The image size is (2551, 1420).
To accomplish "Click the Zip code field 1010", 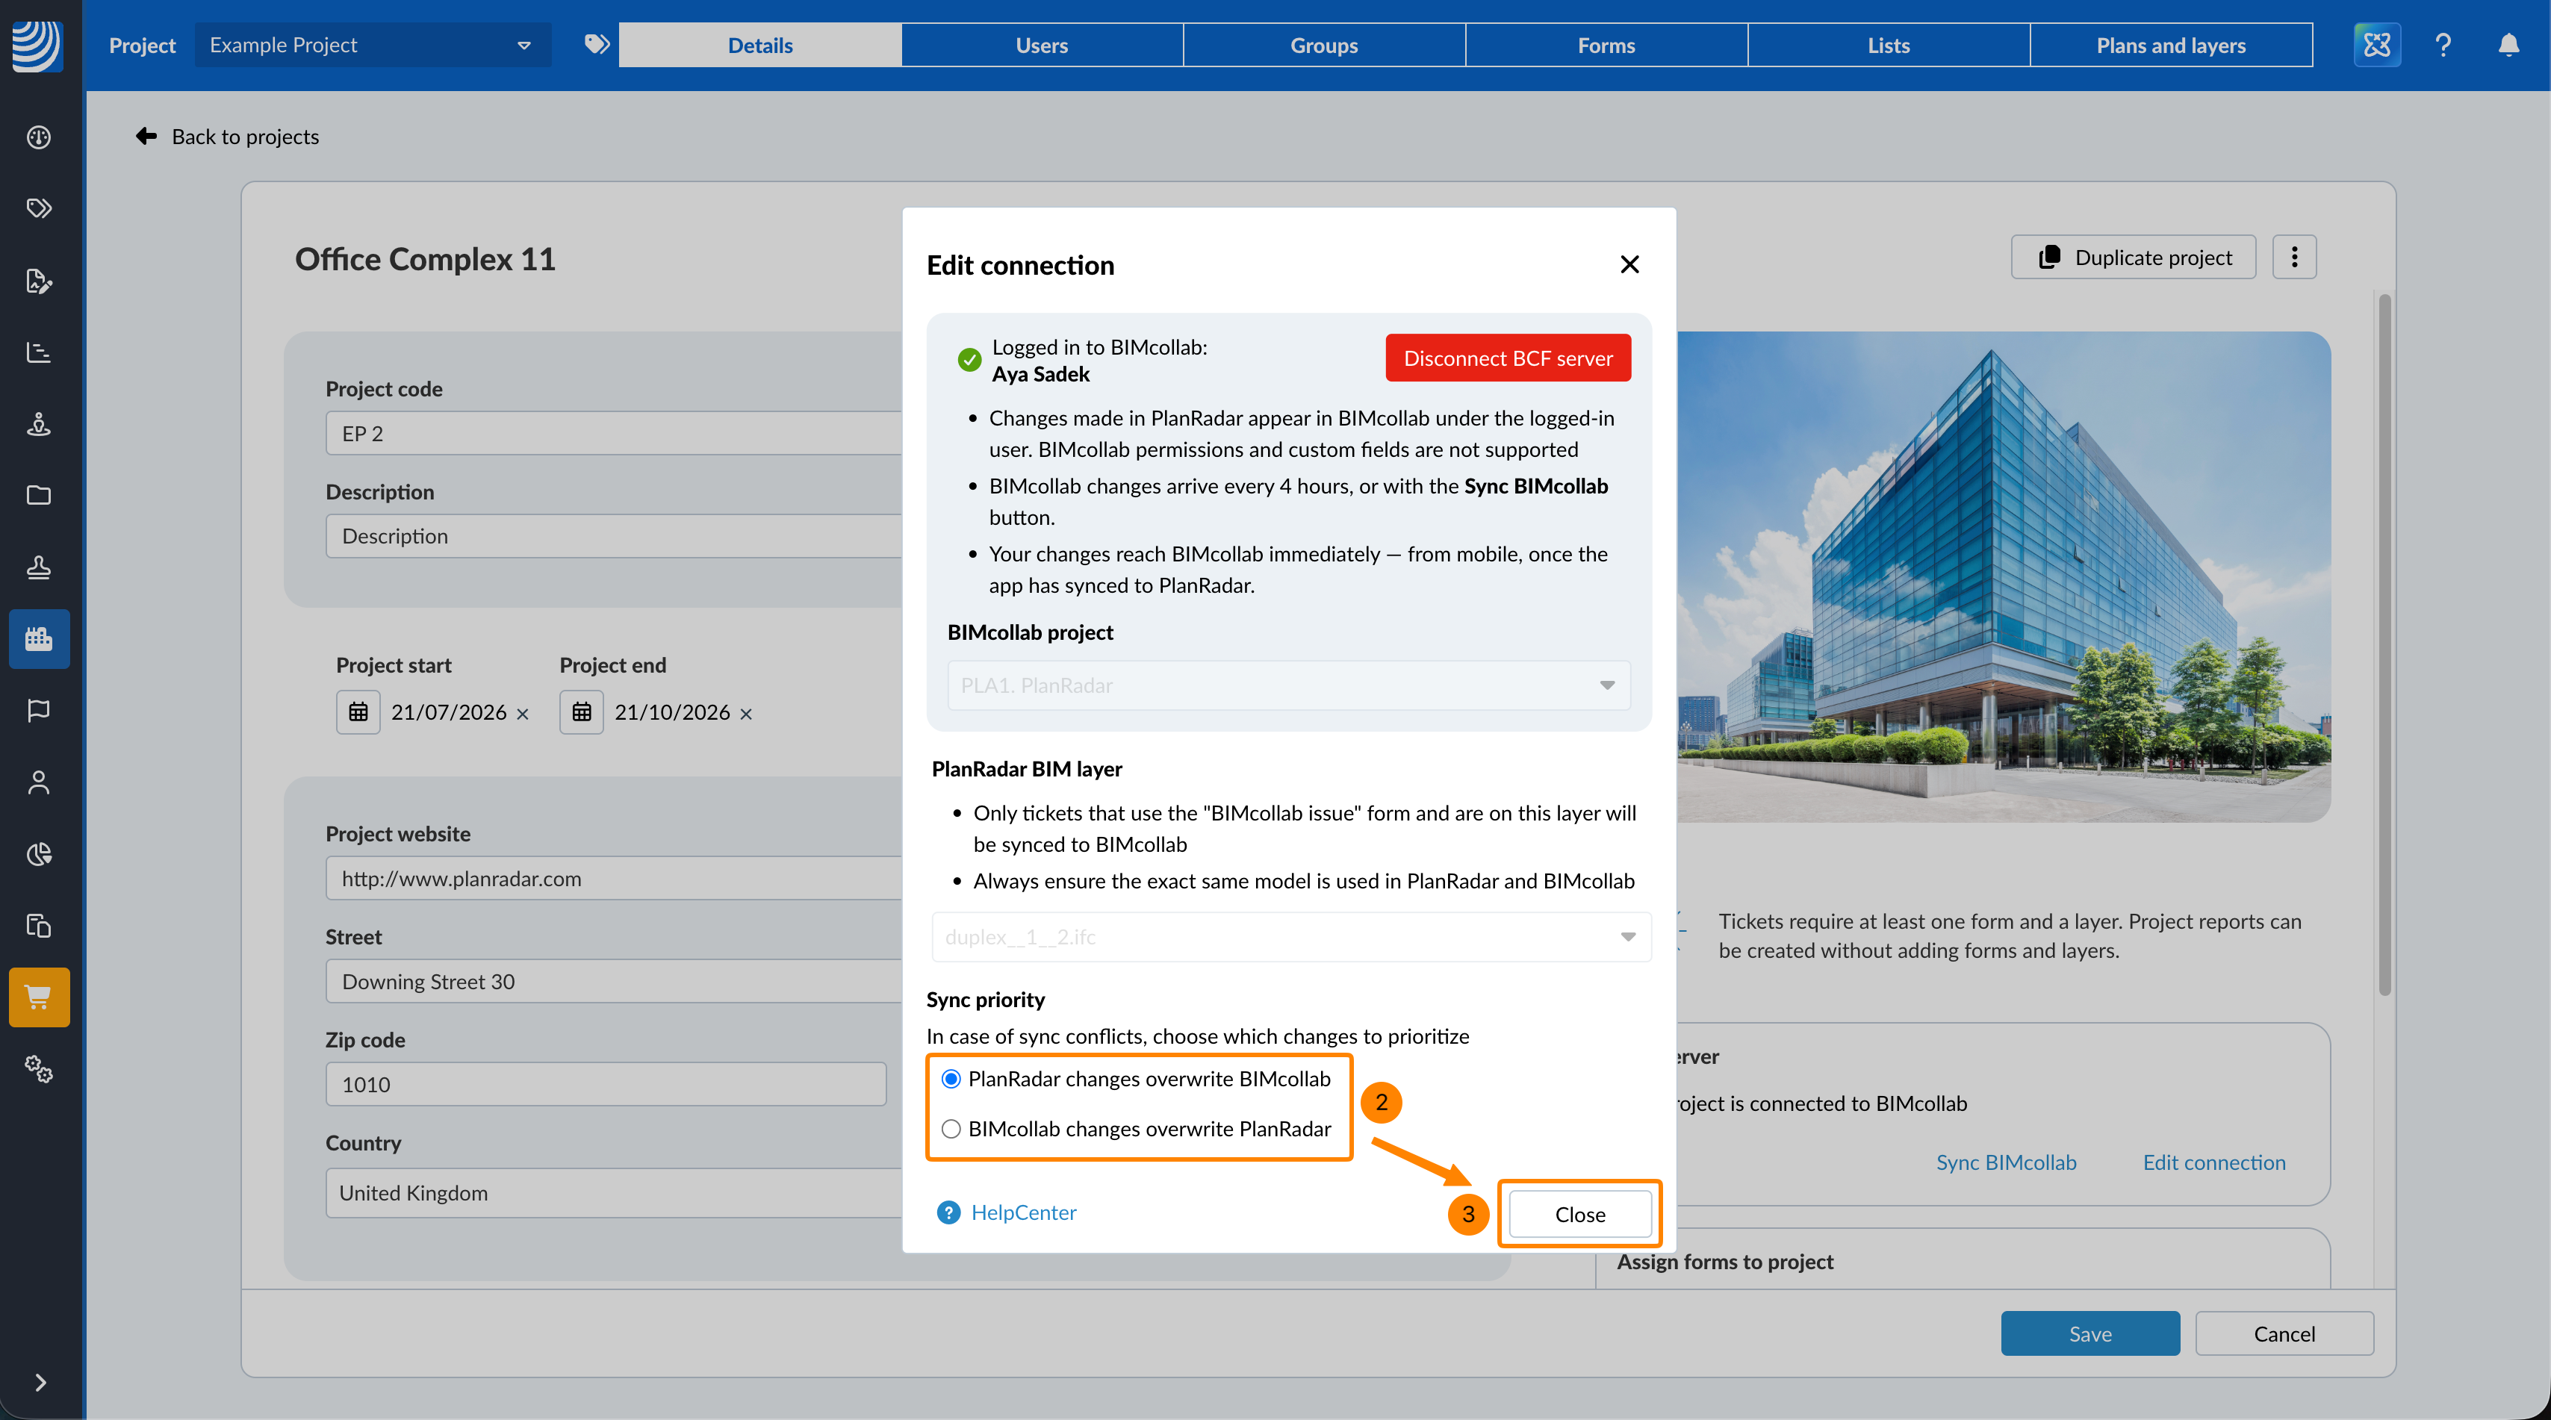I will [606, 1084].
